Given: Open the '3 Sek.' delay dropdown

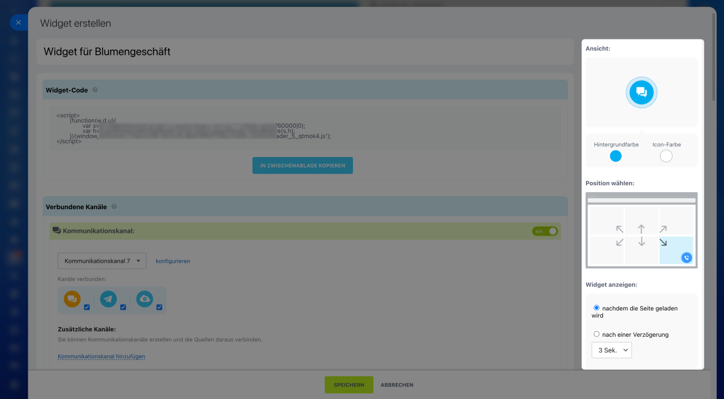Looking at the screenshot, I should (x=611, y=350).
